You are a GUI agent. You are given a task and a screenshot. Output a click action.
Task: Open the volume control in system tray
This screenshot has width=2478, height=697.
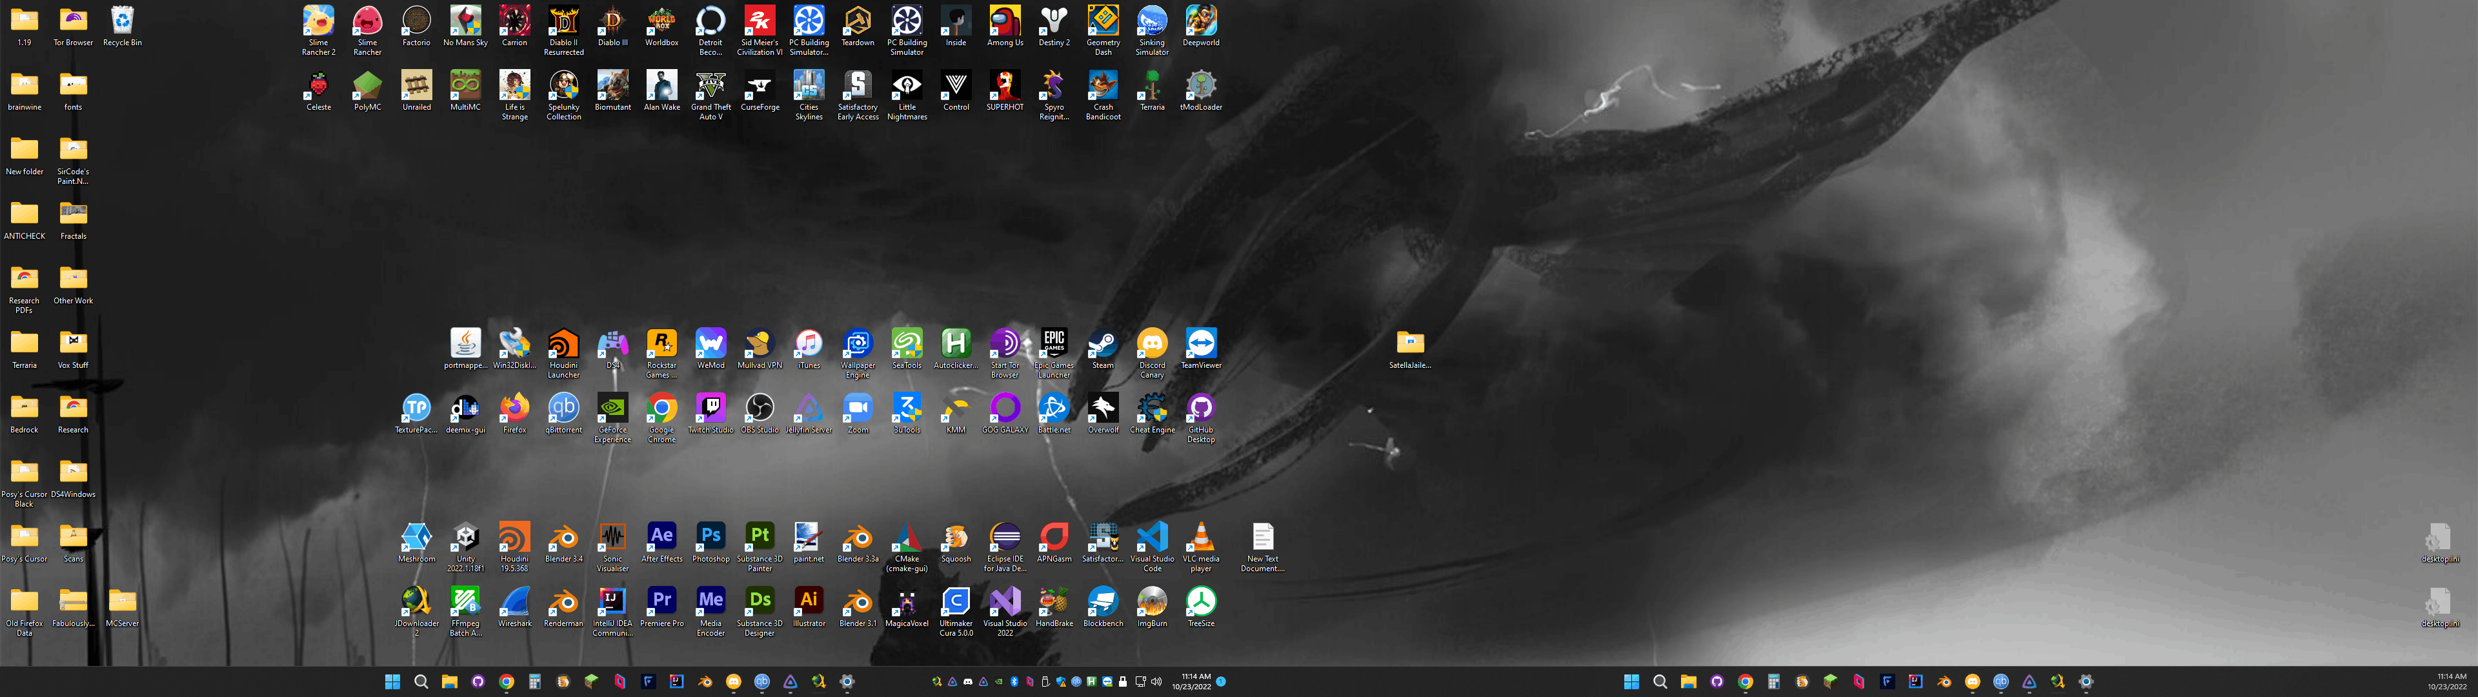click(1156, 682)
